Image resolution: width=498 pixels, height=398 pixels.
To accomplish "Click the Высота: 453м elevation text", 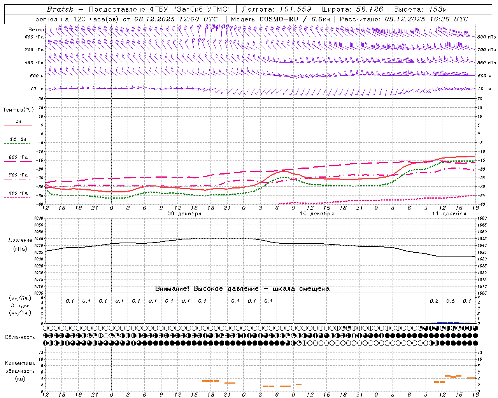I will tap(421, 9).
